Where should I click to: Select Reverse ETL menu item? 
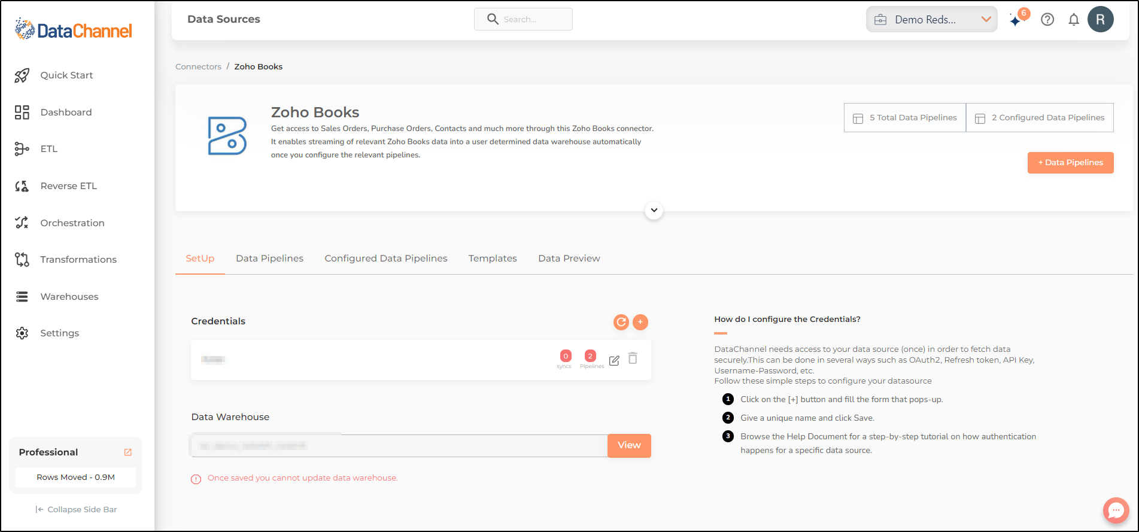69,186
